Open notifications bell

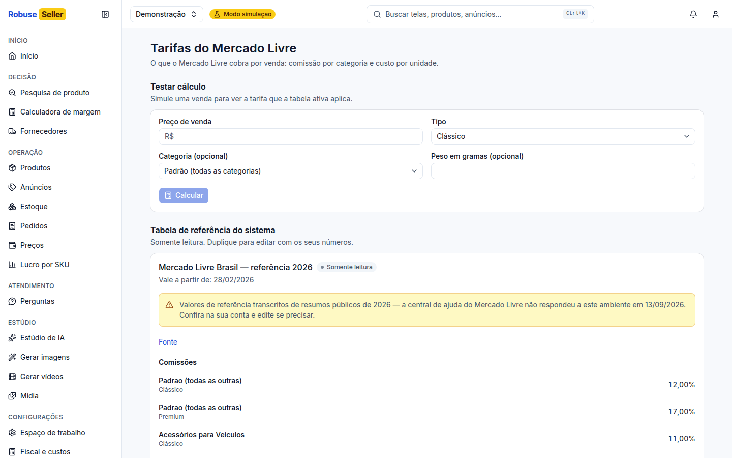click(x=693, y=14)
